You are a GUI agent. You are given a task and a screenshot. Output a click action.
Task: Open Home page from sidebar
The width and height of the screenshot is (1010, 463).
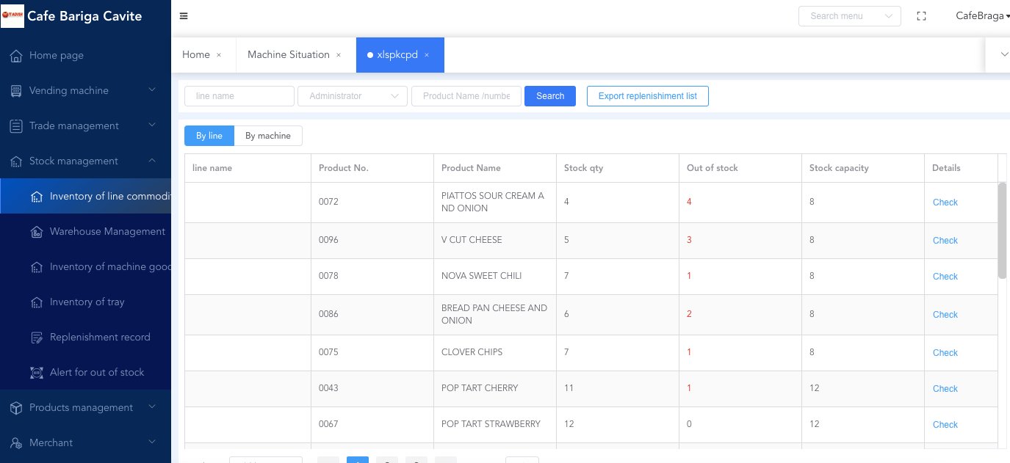click(57, 55)
